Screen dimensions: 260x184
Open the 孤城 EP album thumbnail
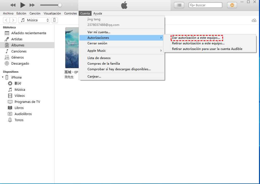[72, 48]
